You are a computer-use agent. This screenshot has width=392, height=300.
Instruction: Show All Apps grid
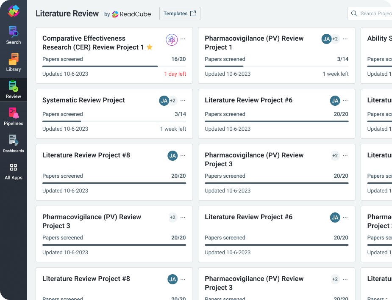14,171
